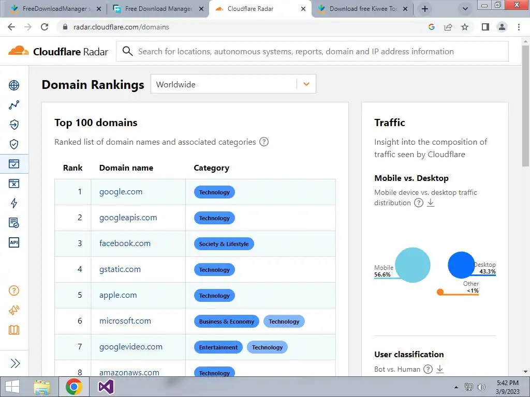The height and width of the screenshot is (397, 530).
Task: Open the gstatic.com domain link
Action: (x=120, y=269)
